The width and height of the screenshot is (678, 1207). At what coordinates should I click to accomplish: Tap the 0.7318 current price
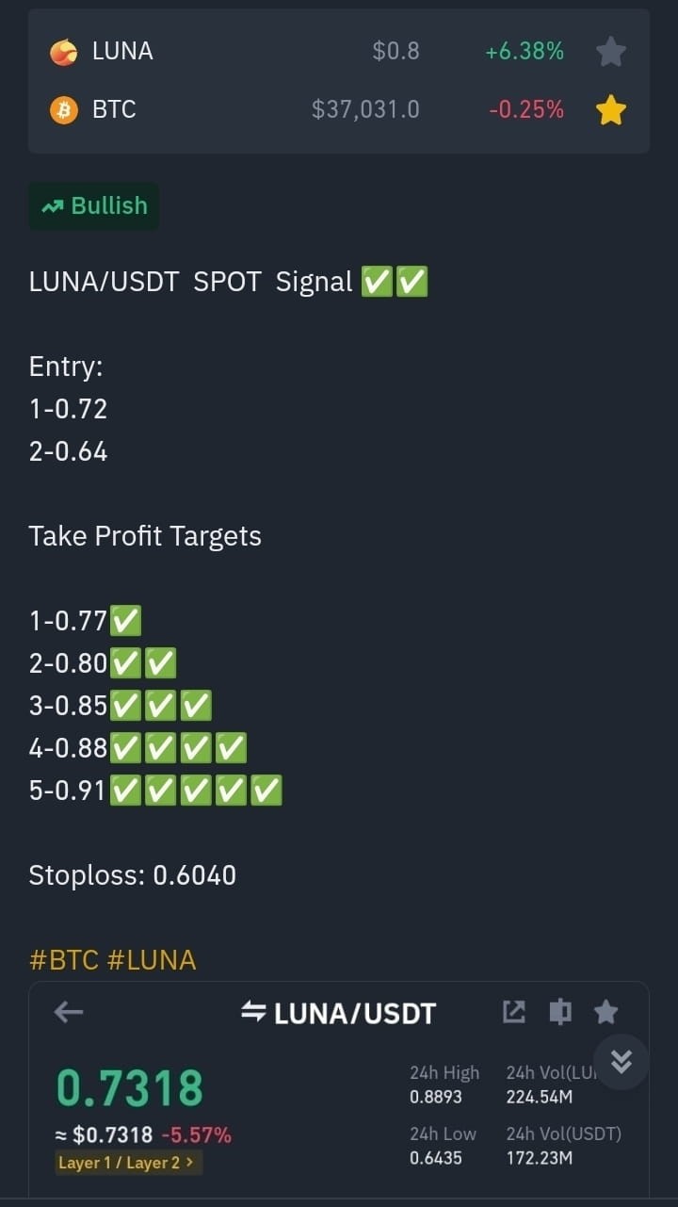pos(130,1088)
